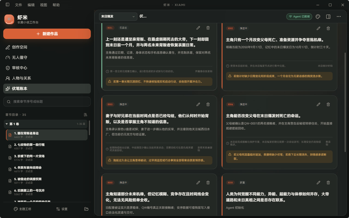This screenshot has width=349, height=218.
Task: Open chapter 2. 七纹物的第一段行程
Action: pyautogui.click(x=47, y=146)
